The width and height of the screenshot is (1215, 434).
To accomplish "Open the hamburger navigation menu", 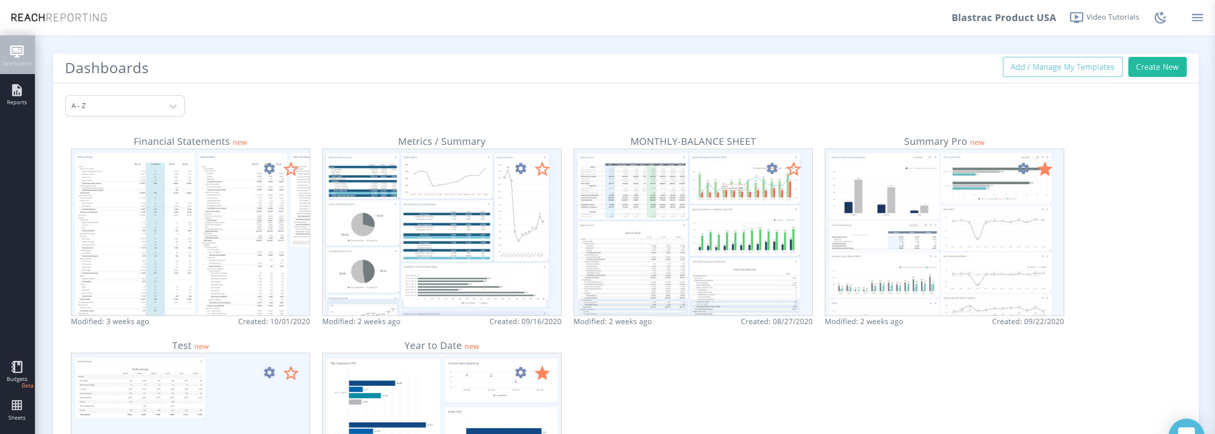I will pyautogui.click(x=1197, y=17).
